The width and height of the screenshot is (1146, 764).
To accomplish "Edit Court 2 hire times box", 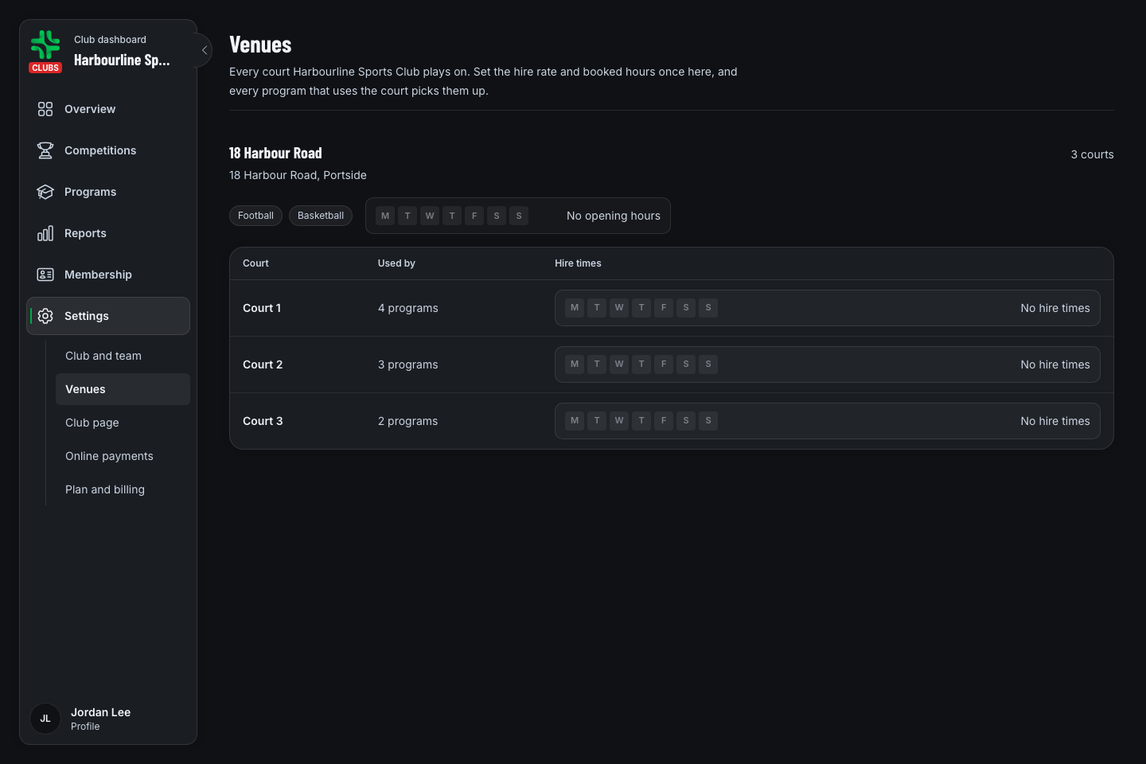I will coord(828,364).
